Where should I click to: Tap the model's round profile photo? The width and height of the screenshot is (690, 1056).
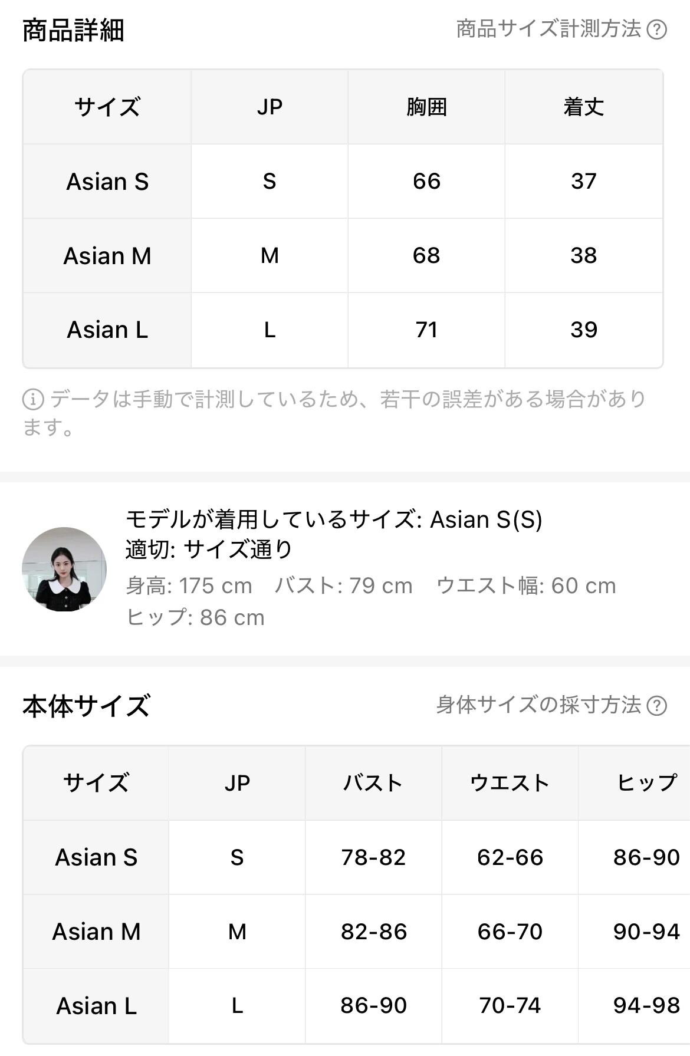point(64,569)
